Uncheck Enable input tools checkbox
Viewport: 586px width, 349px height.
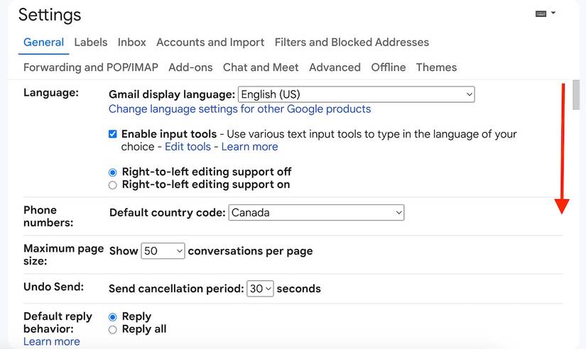pyautogui.click(x=112, y=134)
